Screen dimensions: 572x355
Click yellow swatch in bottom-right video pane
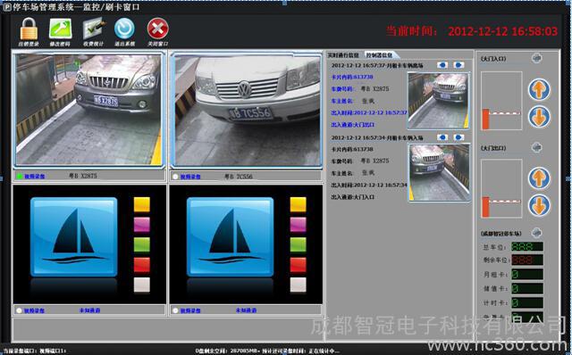(x=298, y=204)
